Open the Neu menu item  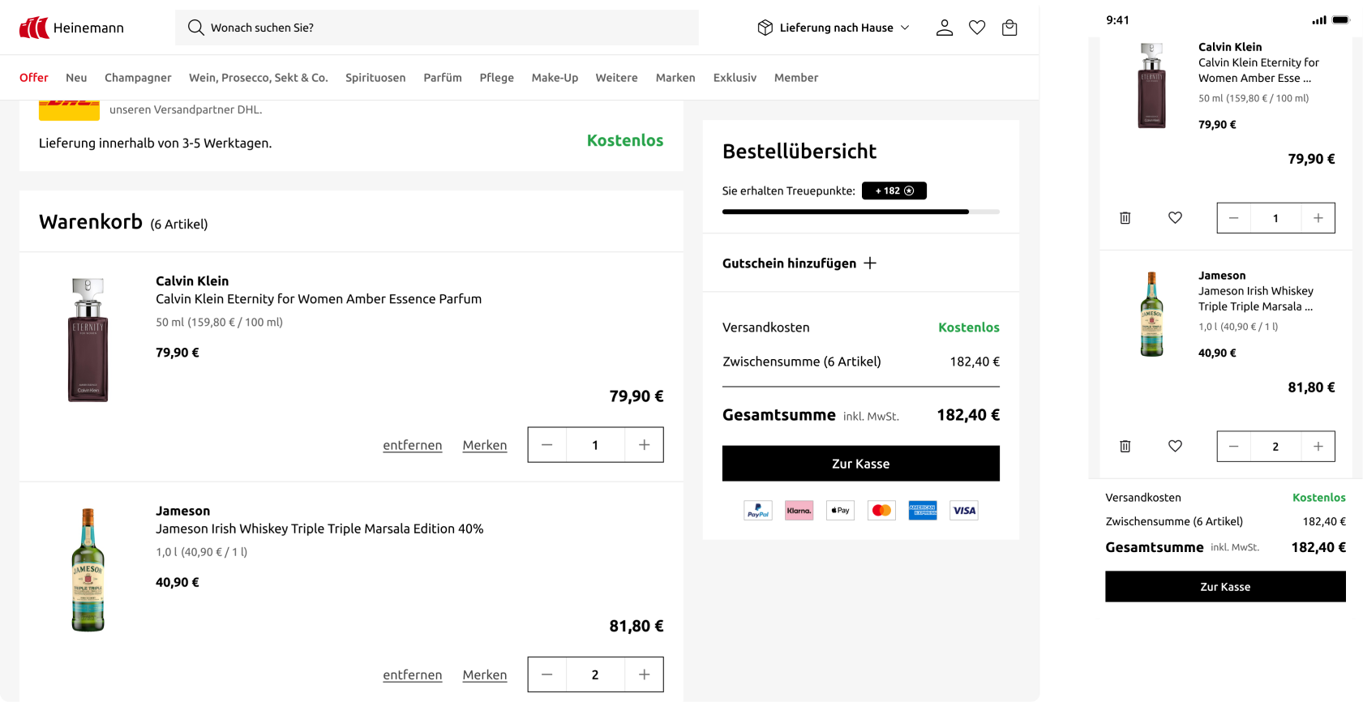point(76,78)
